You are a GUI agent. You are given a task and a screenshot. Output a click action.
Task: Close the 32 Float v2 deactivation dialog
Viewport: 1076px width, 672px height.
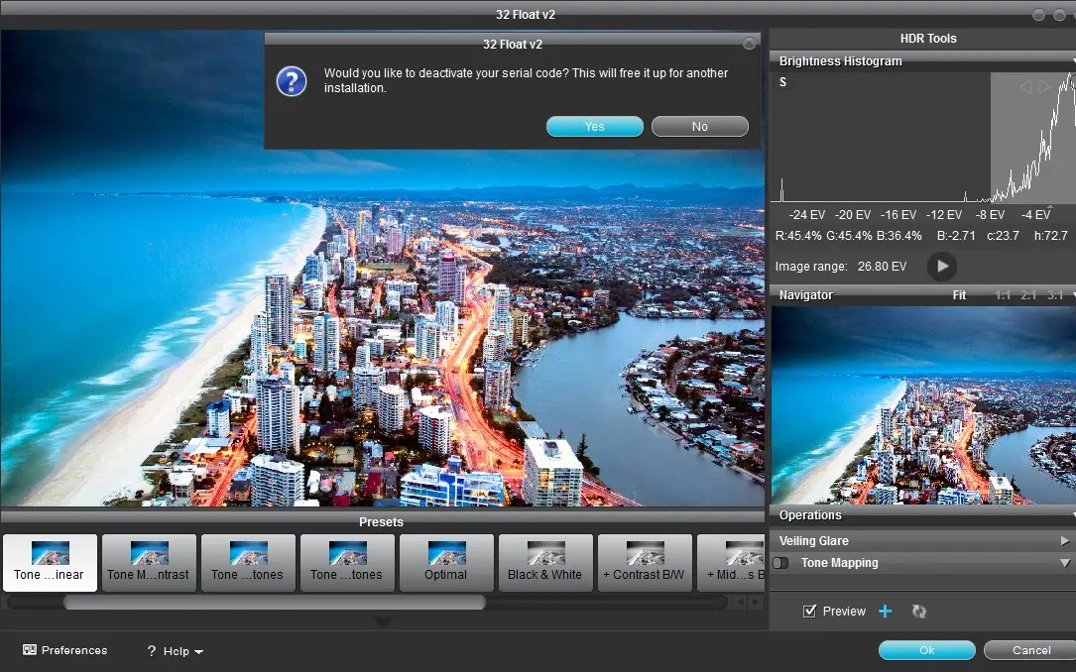[x=750, y=44]
